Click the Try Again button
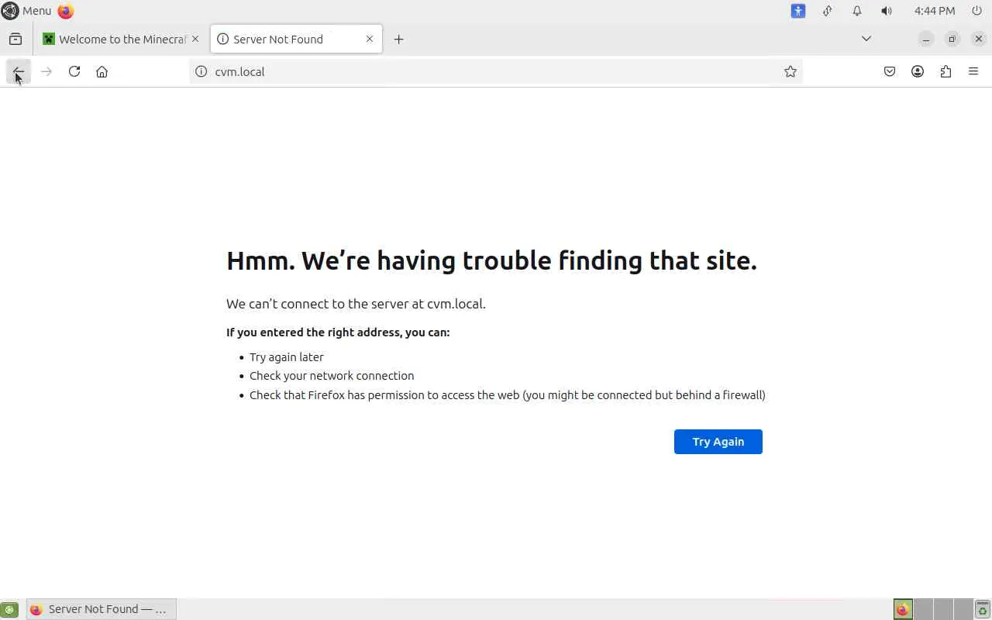Viewport: 992px width, 620px height. coord(718,442)
